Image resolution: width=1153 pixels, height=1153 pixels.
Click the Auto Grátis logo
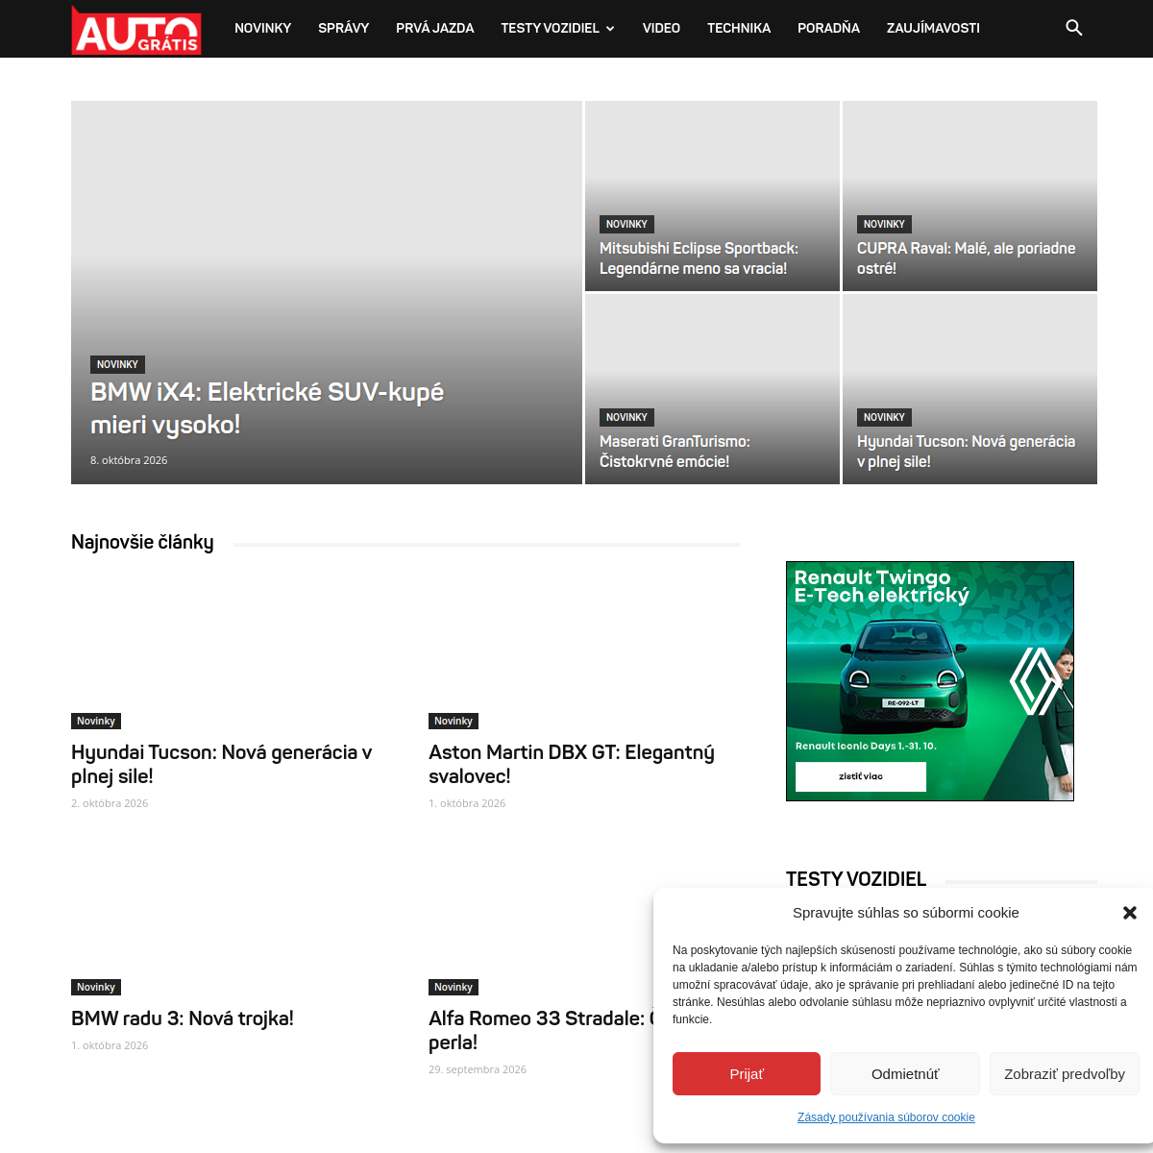(x=136, y=30)
